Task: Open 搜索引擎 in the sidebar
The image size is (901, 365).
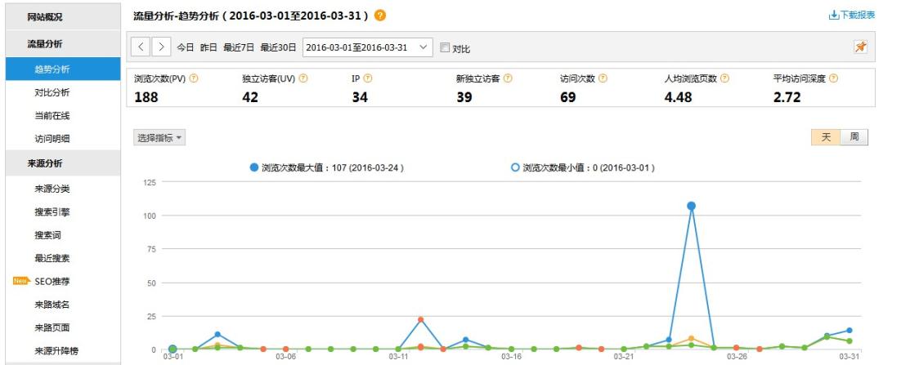Action: click(x=52, y=212)
